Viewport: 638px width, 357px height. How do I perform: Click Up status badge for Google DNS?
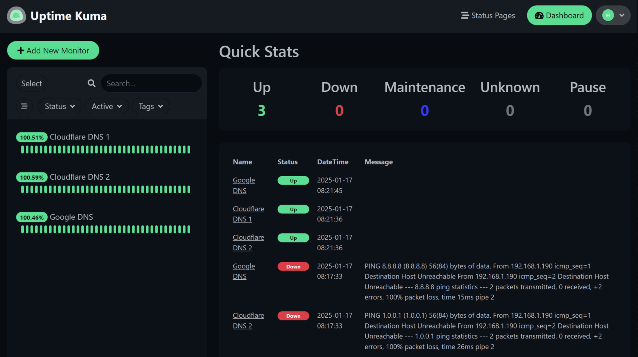[293, 180]
